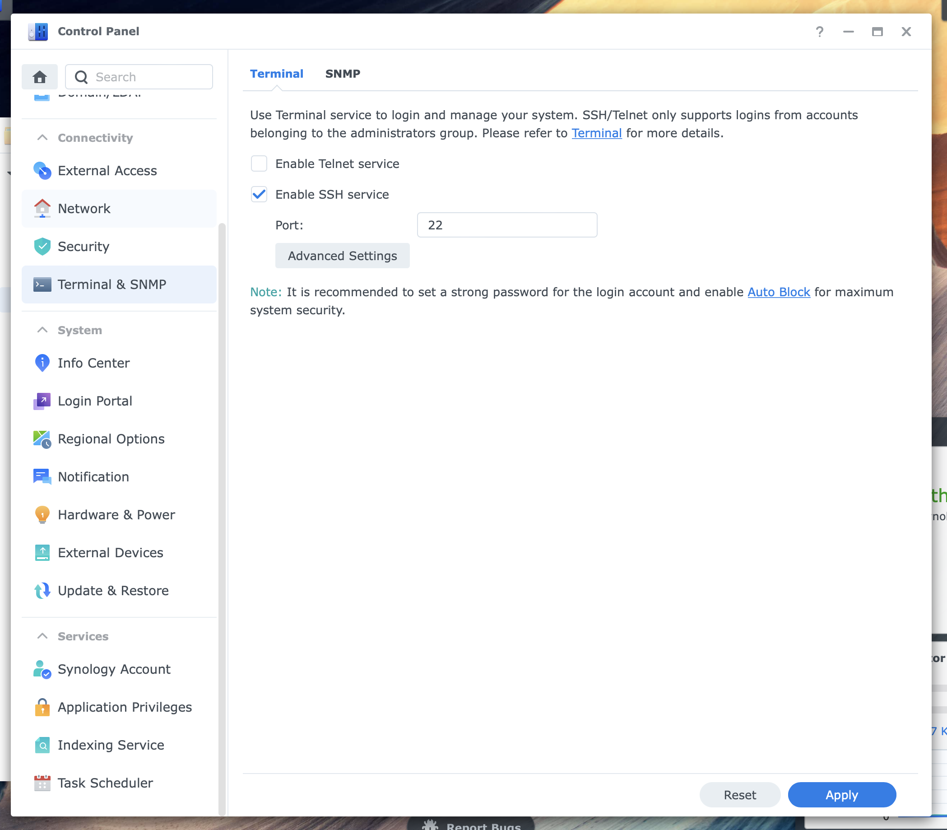Click the Security shield icon
The image size is (947, 830).
[x=42, y=247]
